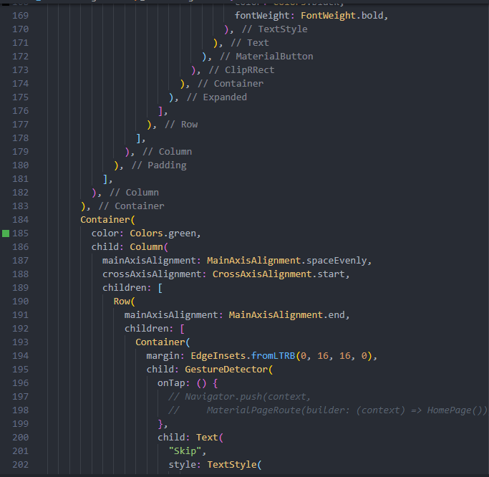Click line number 193 in the gutter
Image resolution: width=489 pixels, height=477 pixels.
click(21, 342)
